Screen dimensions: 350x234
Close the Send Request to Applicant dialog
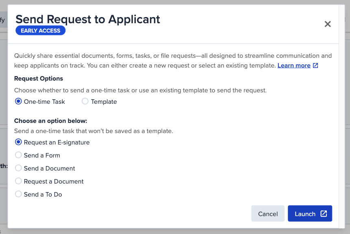(x=328, y=24)
